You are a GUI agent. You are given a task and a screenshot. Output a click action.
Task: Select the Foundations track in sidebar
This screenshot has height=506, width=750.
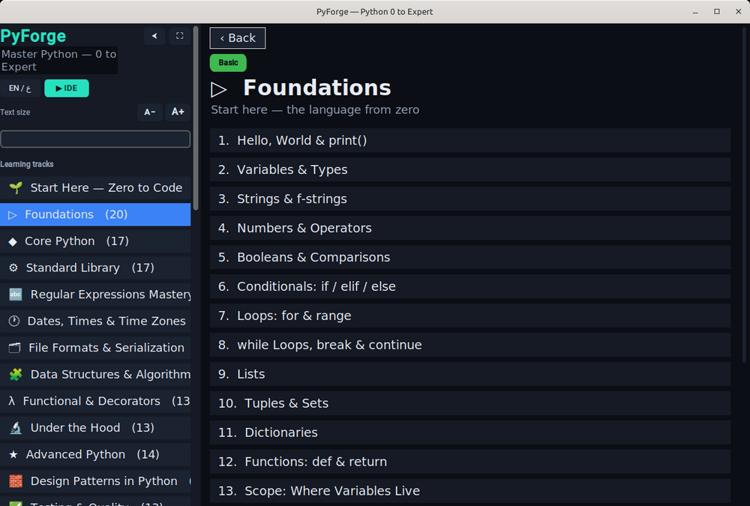(x=95, y=214)
